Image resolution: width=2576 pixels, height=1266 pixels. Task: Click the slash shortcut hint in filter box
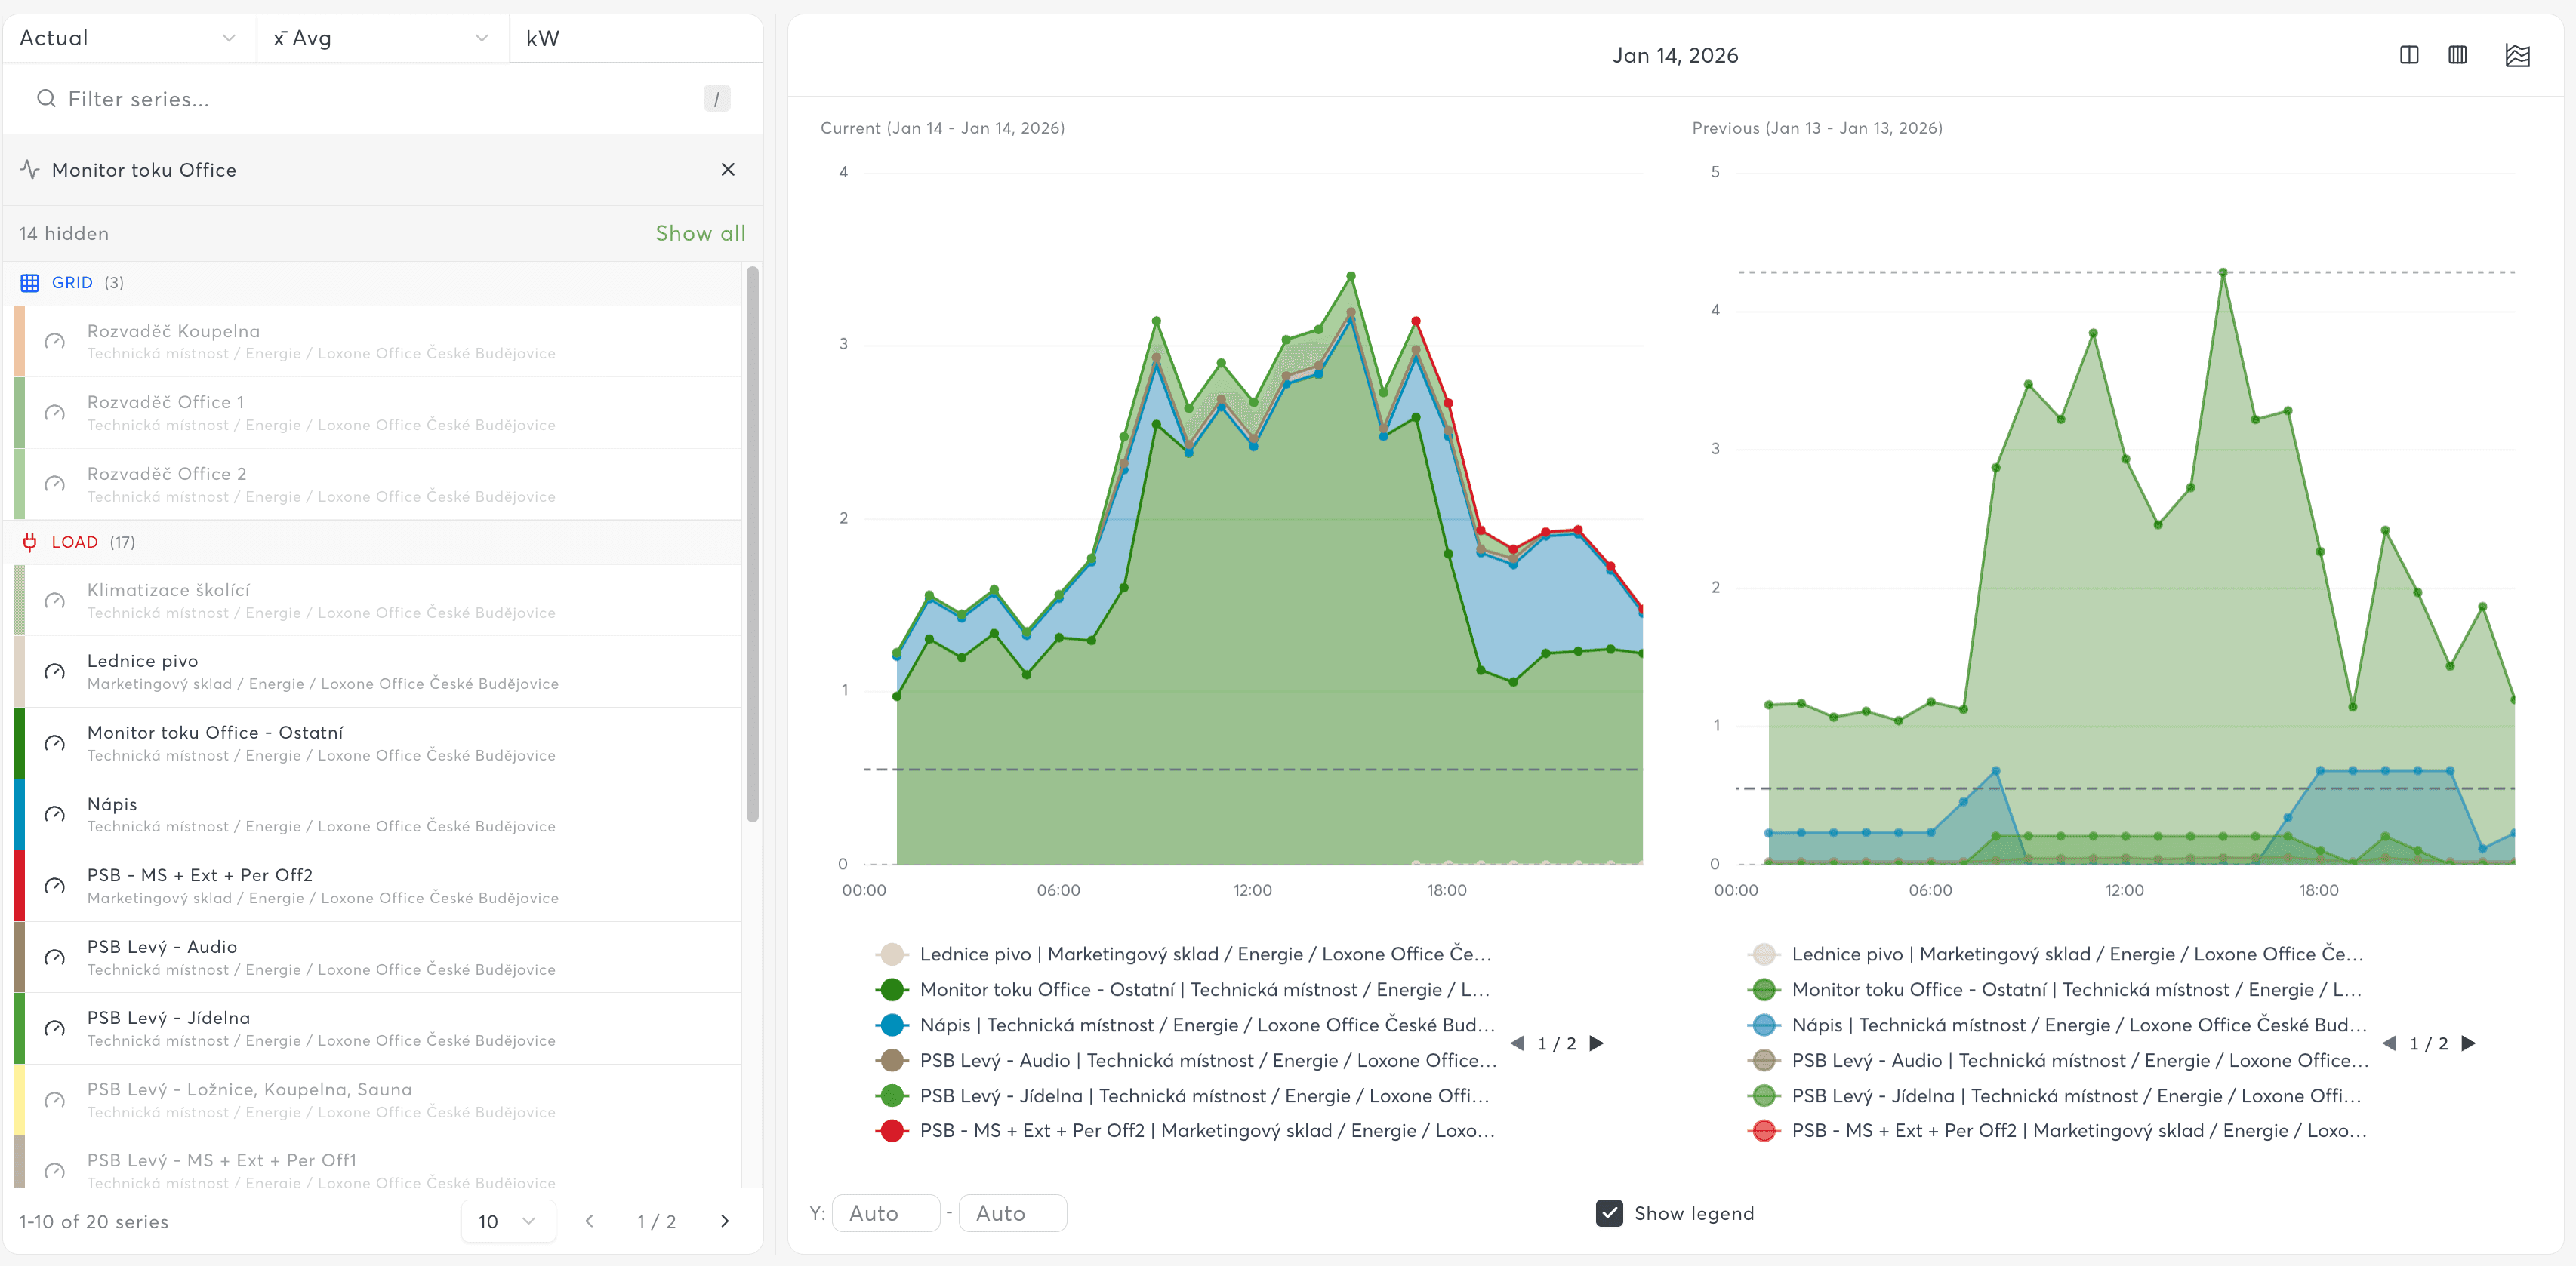pos(716,98)
